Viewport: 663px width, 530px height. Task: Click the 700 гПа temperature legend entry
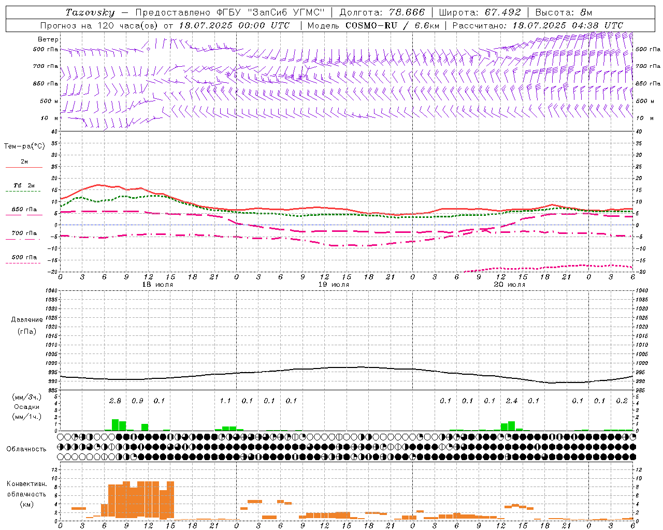click(24, 233)
